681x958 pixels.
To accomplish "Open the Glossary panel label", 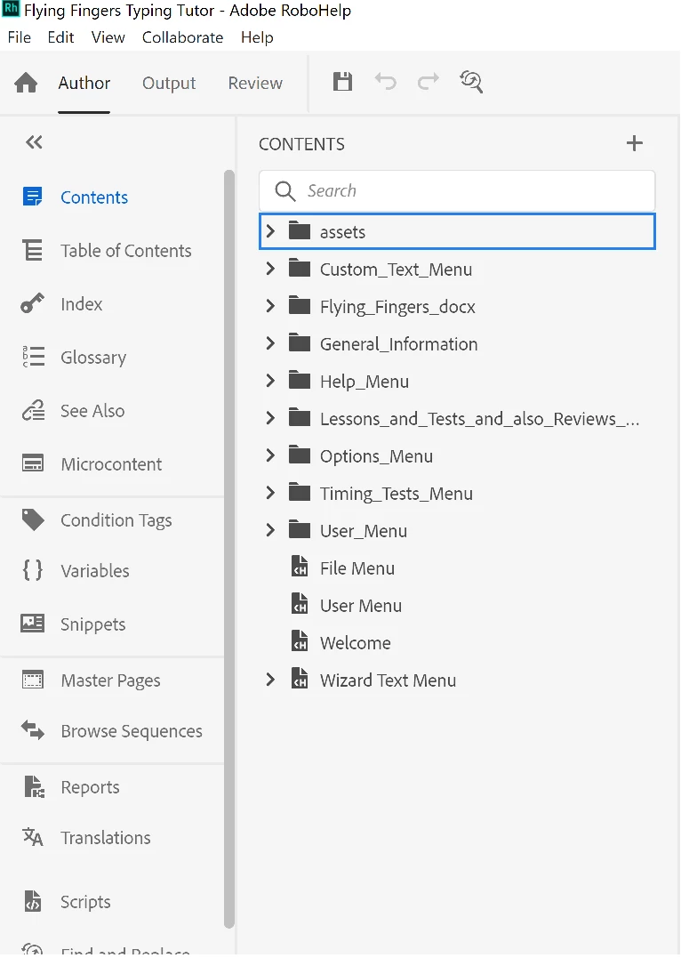I will pyautogui.click(x=93, y=358).
